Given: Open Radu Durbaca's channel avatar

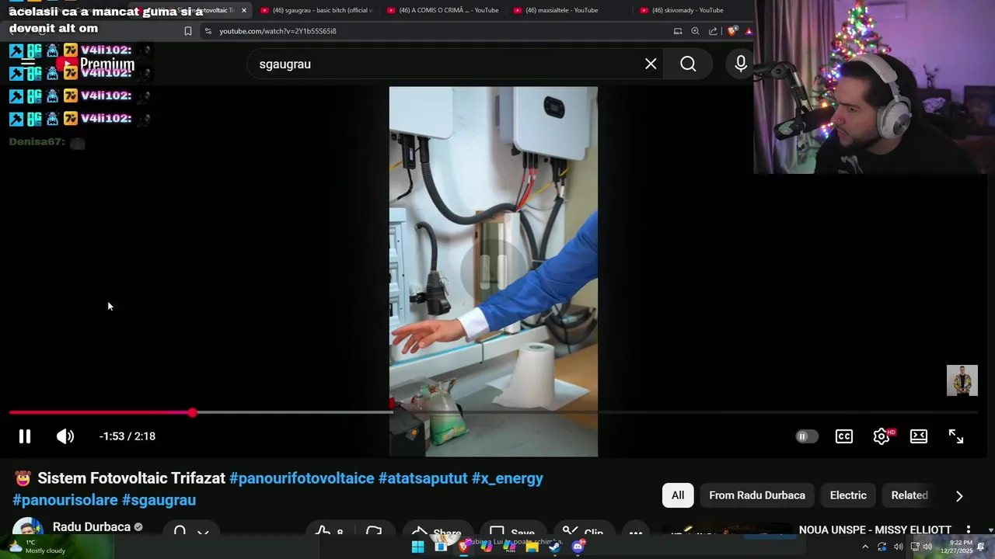Looking at the screenshot, I should pos(28,527).
